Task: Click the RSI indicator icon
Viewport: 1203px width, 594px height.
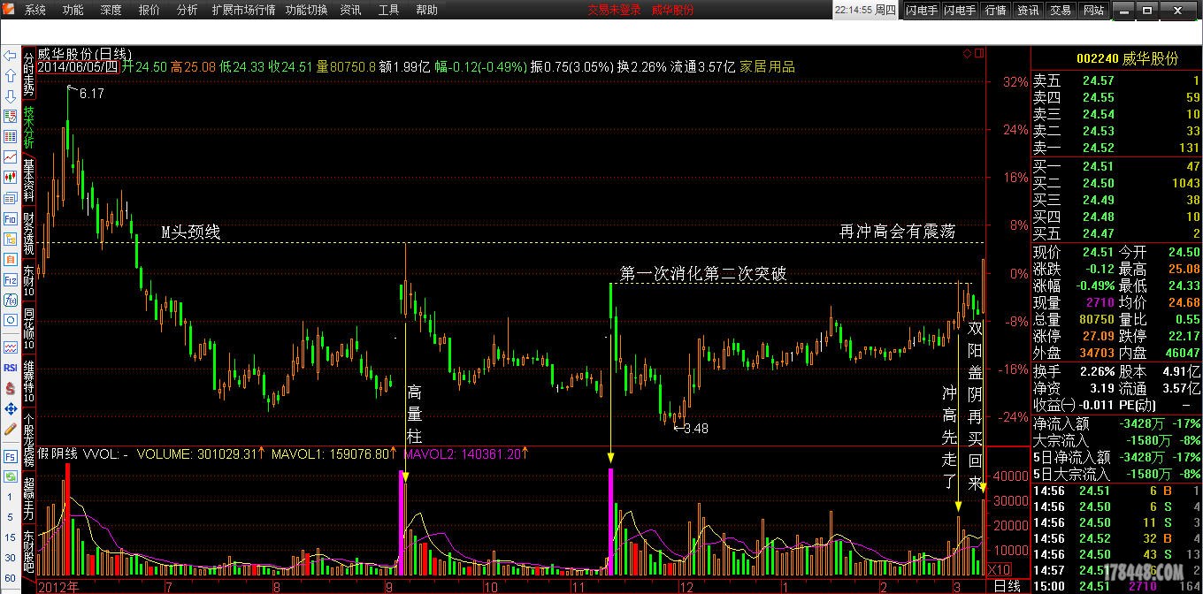Action: (x=10, y=367)
